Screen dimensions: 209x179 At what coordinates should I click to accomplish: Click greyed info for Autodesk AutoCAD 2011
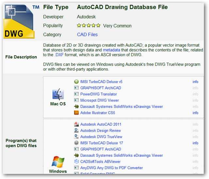tap(195, 124)
